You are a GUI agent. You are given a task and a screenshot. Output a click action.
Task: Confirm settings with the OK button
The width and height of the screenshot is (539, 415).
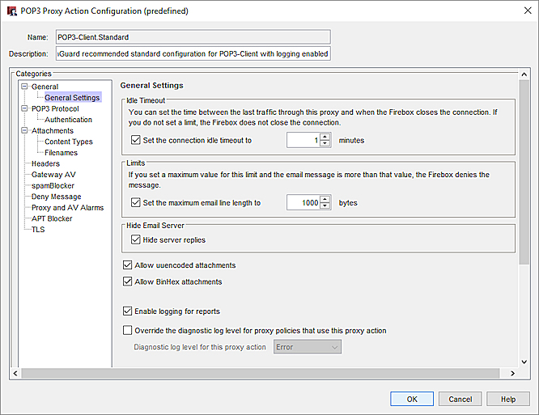pyautogui.click(x=412, y=399)
